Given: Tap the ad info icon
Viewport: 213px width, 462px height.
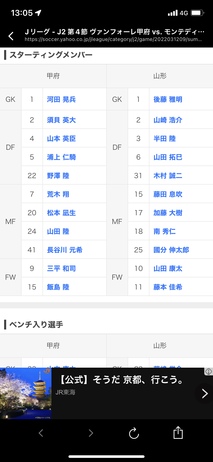Looking at the screenshot, I should [208, 372].
